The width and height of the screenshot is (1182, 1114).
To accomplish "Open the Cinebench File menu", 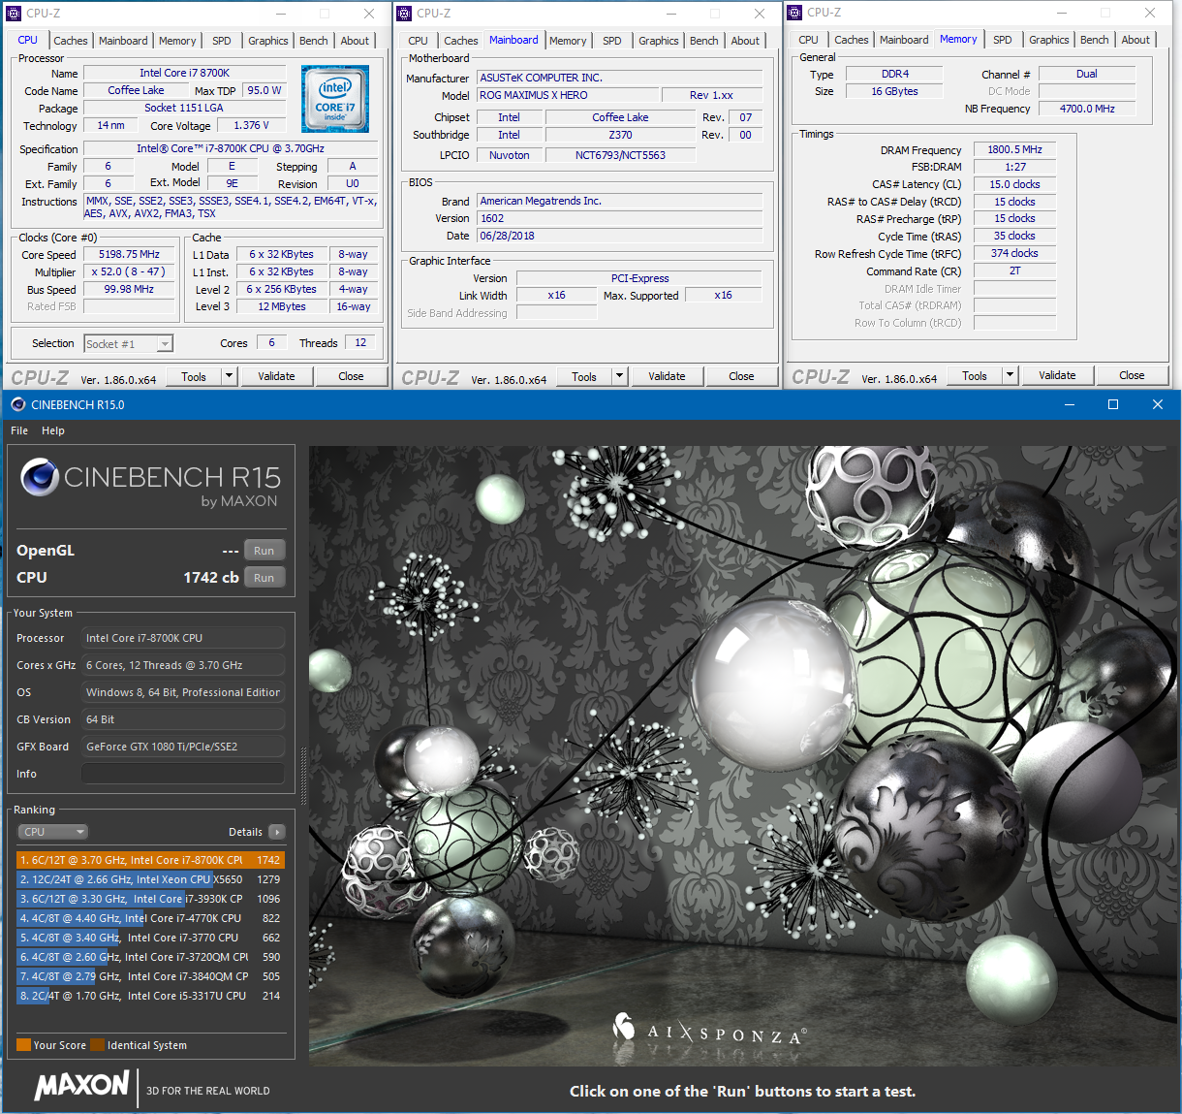I will tap(19, 430).
